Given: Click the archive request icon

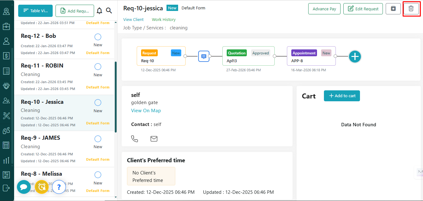Looking at the screenshot, I should coord(393,9).
